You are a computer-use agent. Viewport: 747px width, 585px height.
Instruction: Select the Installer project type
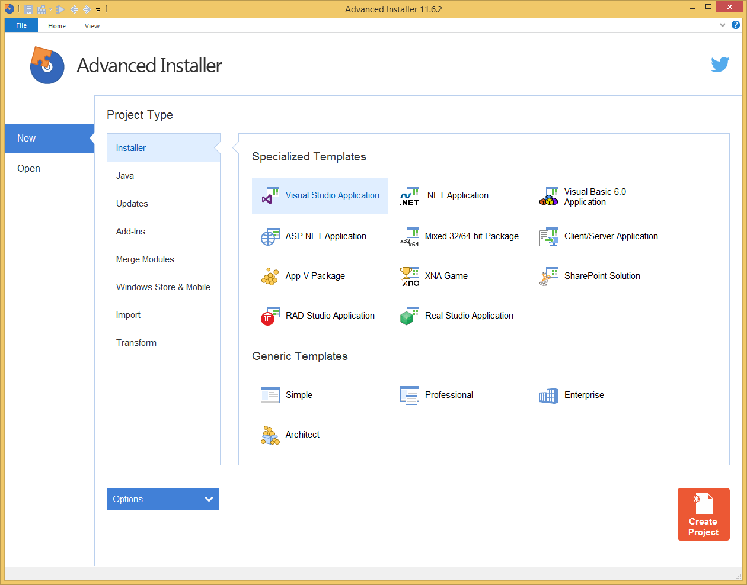164,148
